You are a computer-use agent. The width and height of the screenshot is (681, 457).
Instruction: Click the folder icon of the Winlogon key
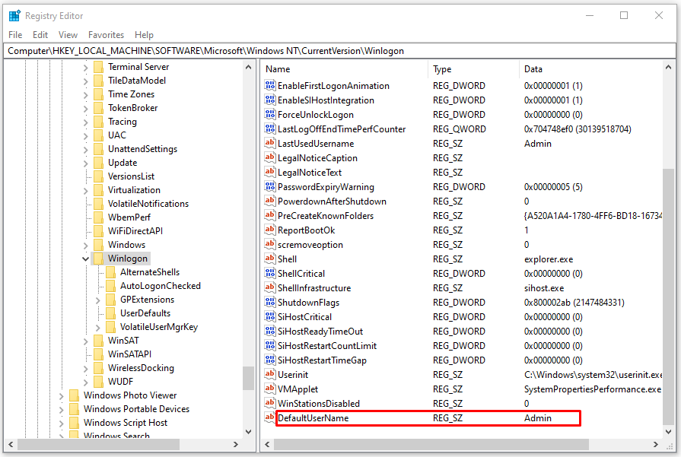(99, 259)
